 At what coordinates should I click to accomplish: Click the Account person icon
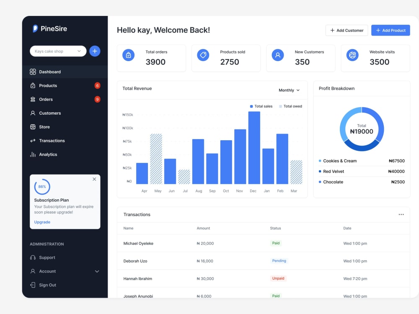(x=33, y=271)
